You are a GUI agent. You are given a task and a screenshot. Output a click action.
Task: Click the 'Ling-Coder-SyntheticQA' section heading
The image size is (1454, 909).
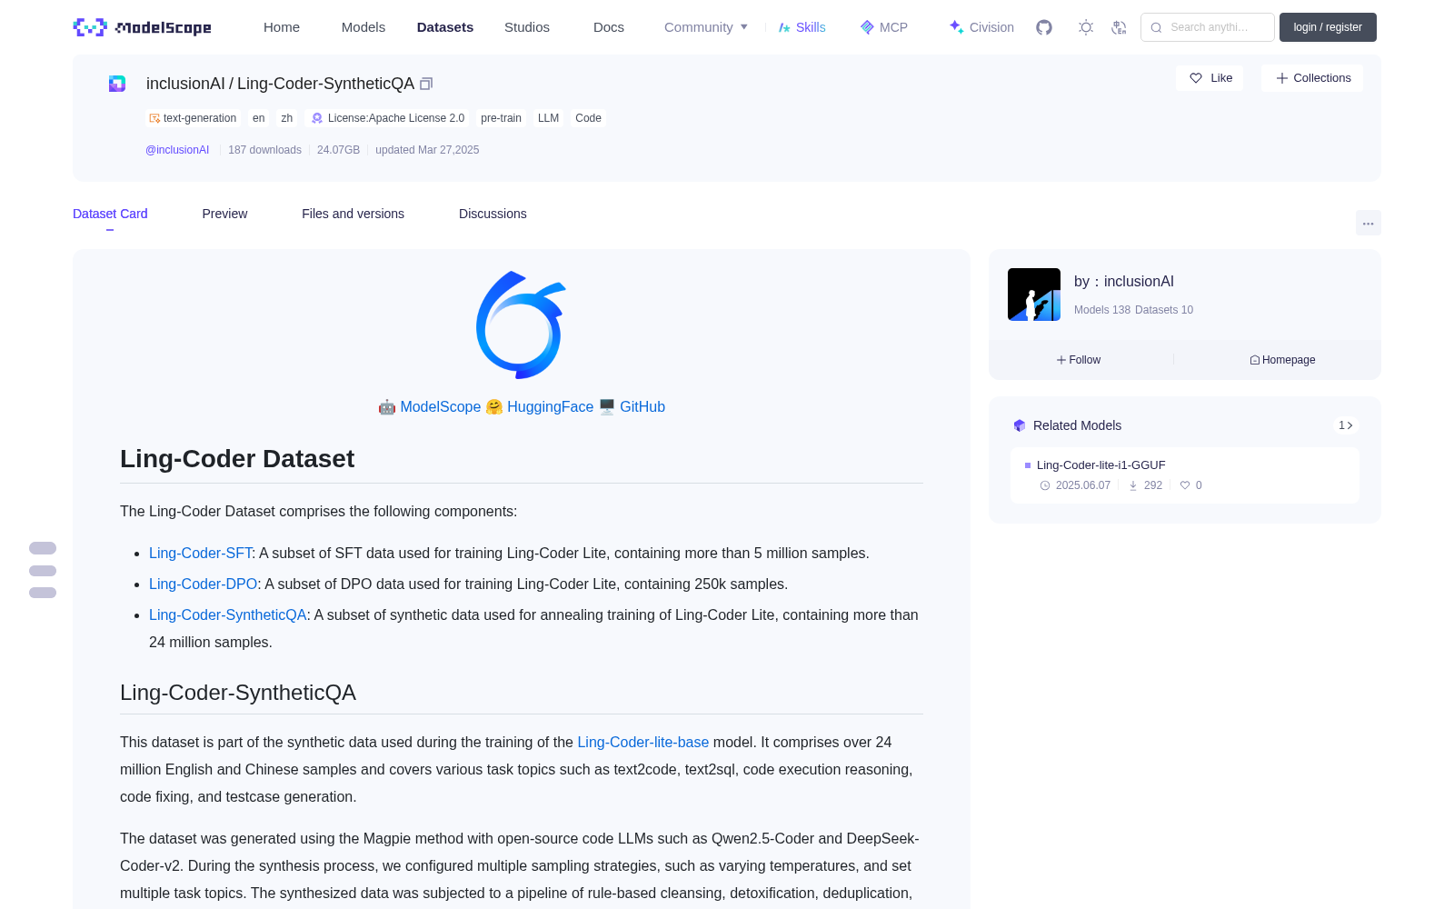tap(238, 693)
